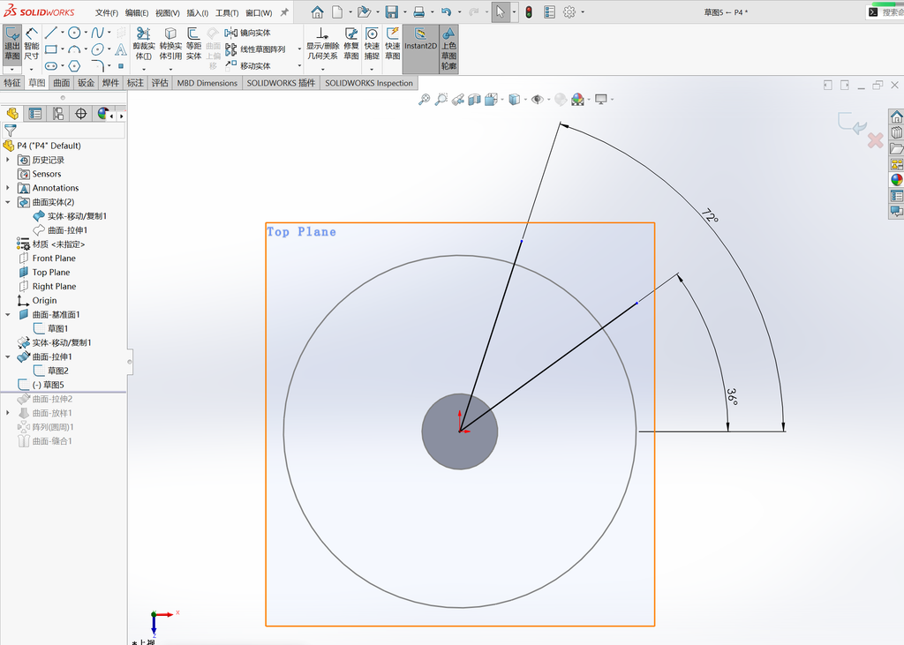Screen dimensions: 904x645
Task: Toggle 上色草图轮廓 shaded sketch contours
Action: pyautogui.click(x=448, y=49)
